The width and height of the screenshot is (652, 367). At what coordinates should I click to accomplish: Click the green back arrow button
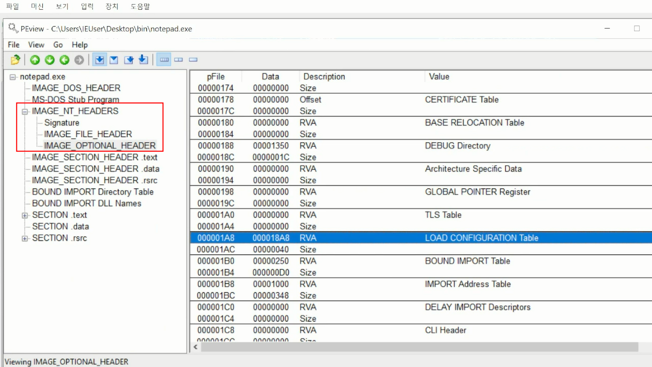point(64,60)
